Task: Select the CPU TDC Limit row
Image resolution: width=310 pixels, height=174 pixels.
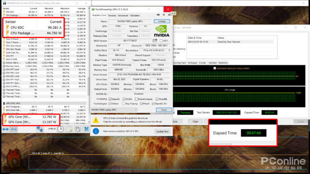Action: 44,73
